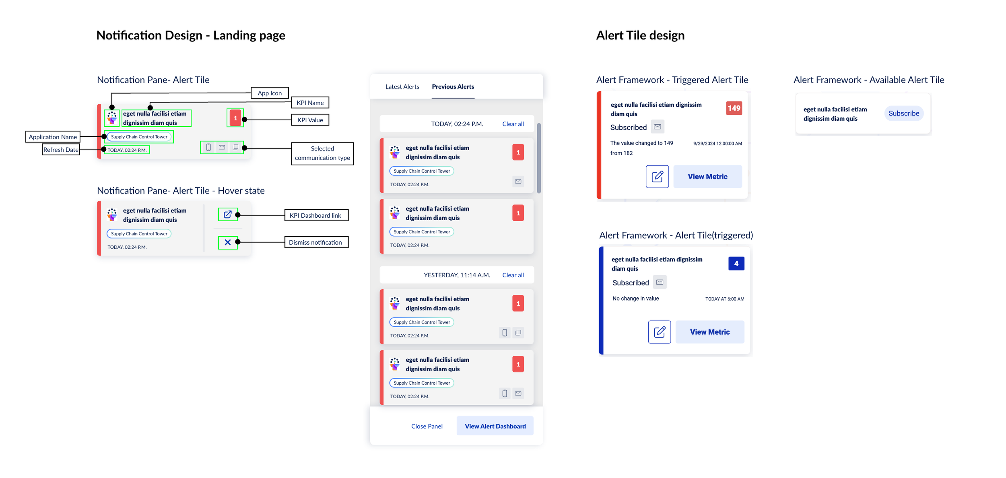Click the edit icon on the blue Alert Tile
This screenshot has height=478, width=1006.
pos(659,332)
